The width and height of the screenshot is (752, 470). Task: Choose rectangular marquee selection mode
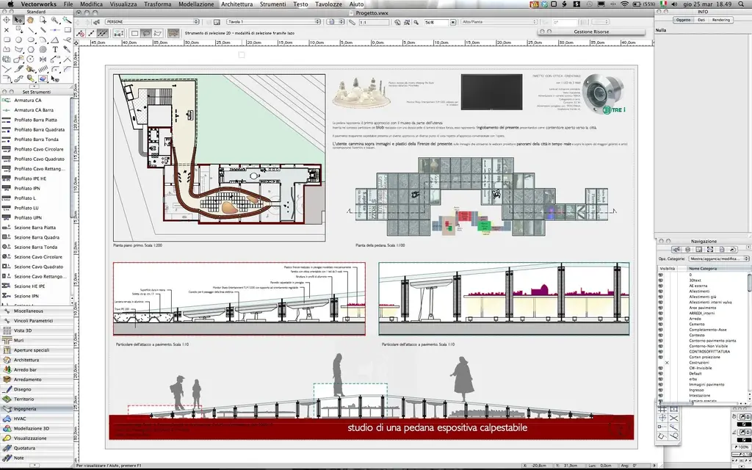tap(135, 33)
